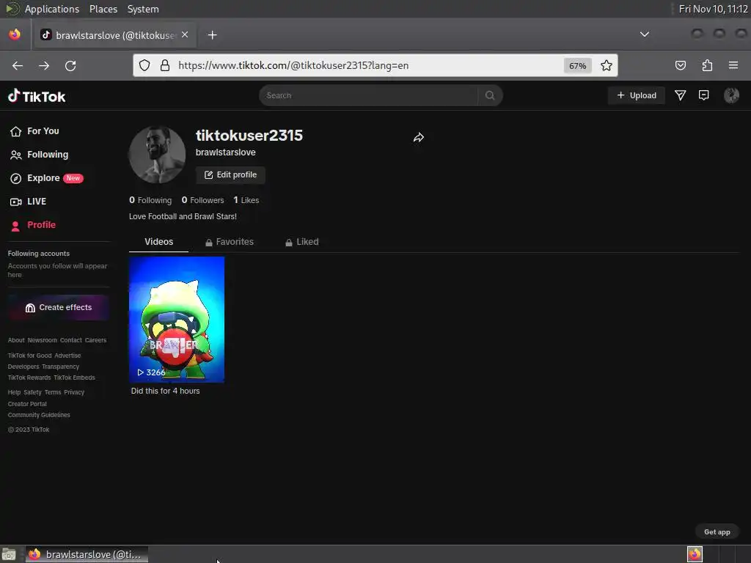Open the Pocket save icon
The width and height of the screenshot is (751, 563).
[680, 65]
